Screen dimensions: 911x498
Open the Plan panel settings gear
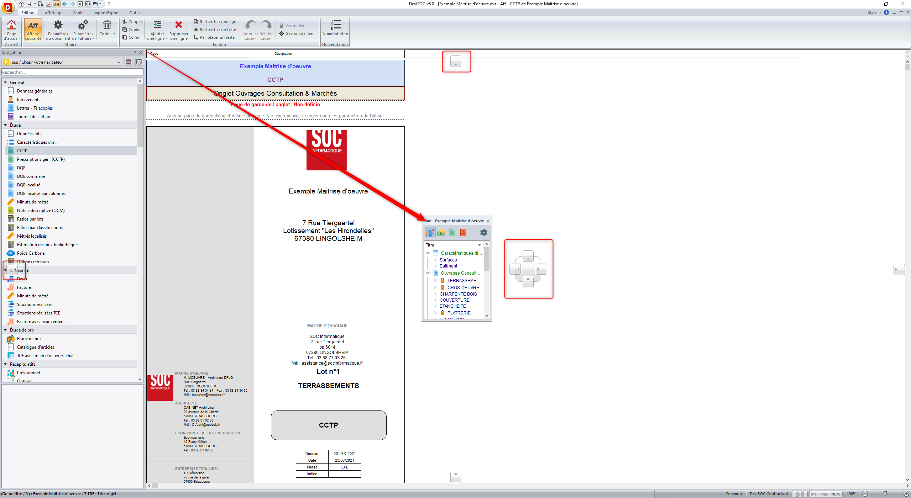483,233
